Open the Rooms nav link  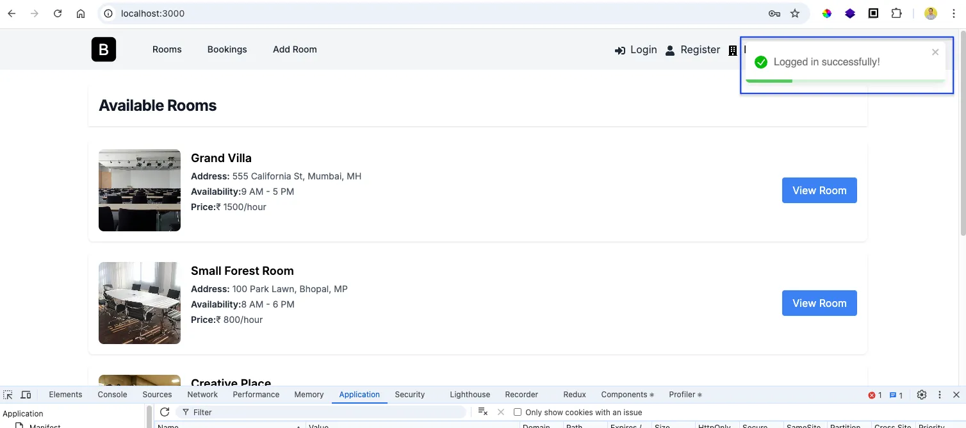click(167, 49)
